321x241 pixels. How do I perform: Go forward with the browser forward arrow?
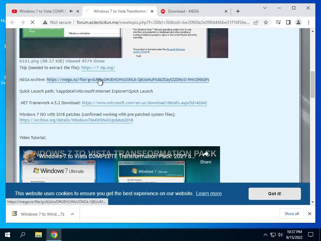(x=23, y=22)
